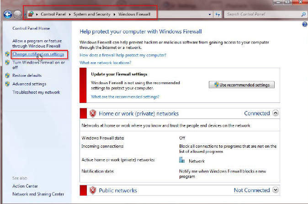Click Troubleshoot my network

(x=36, y=92)
